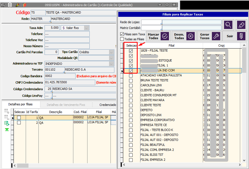Check the FILIAL BEAUTIFUL selection box
Image resolution: width=249 pixels, height=169 pixels.
coord(131,145)
